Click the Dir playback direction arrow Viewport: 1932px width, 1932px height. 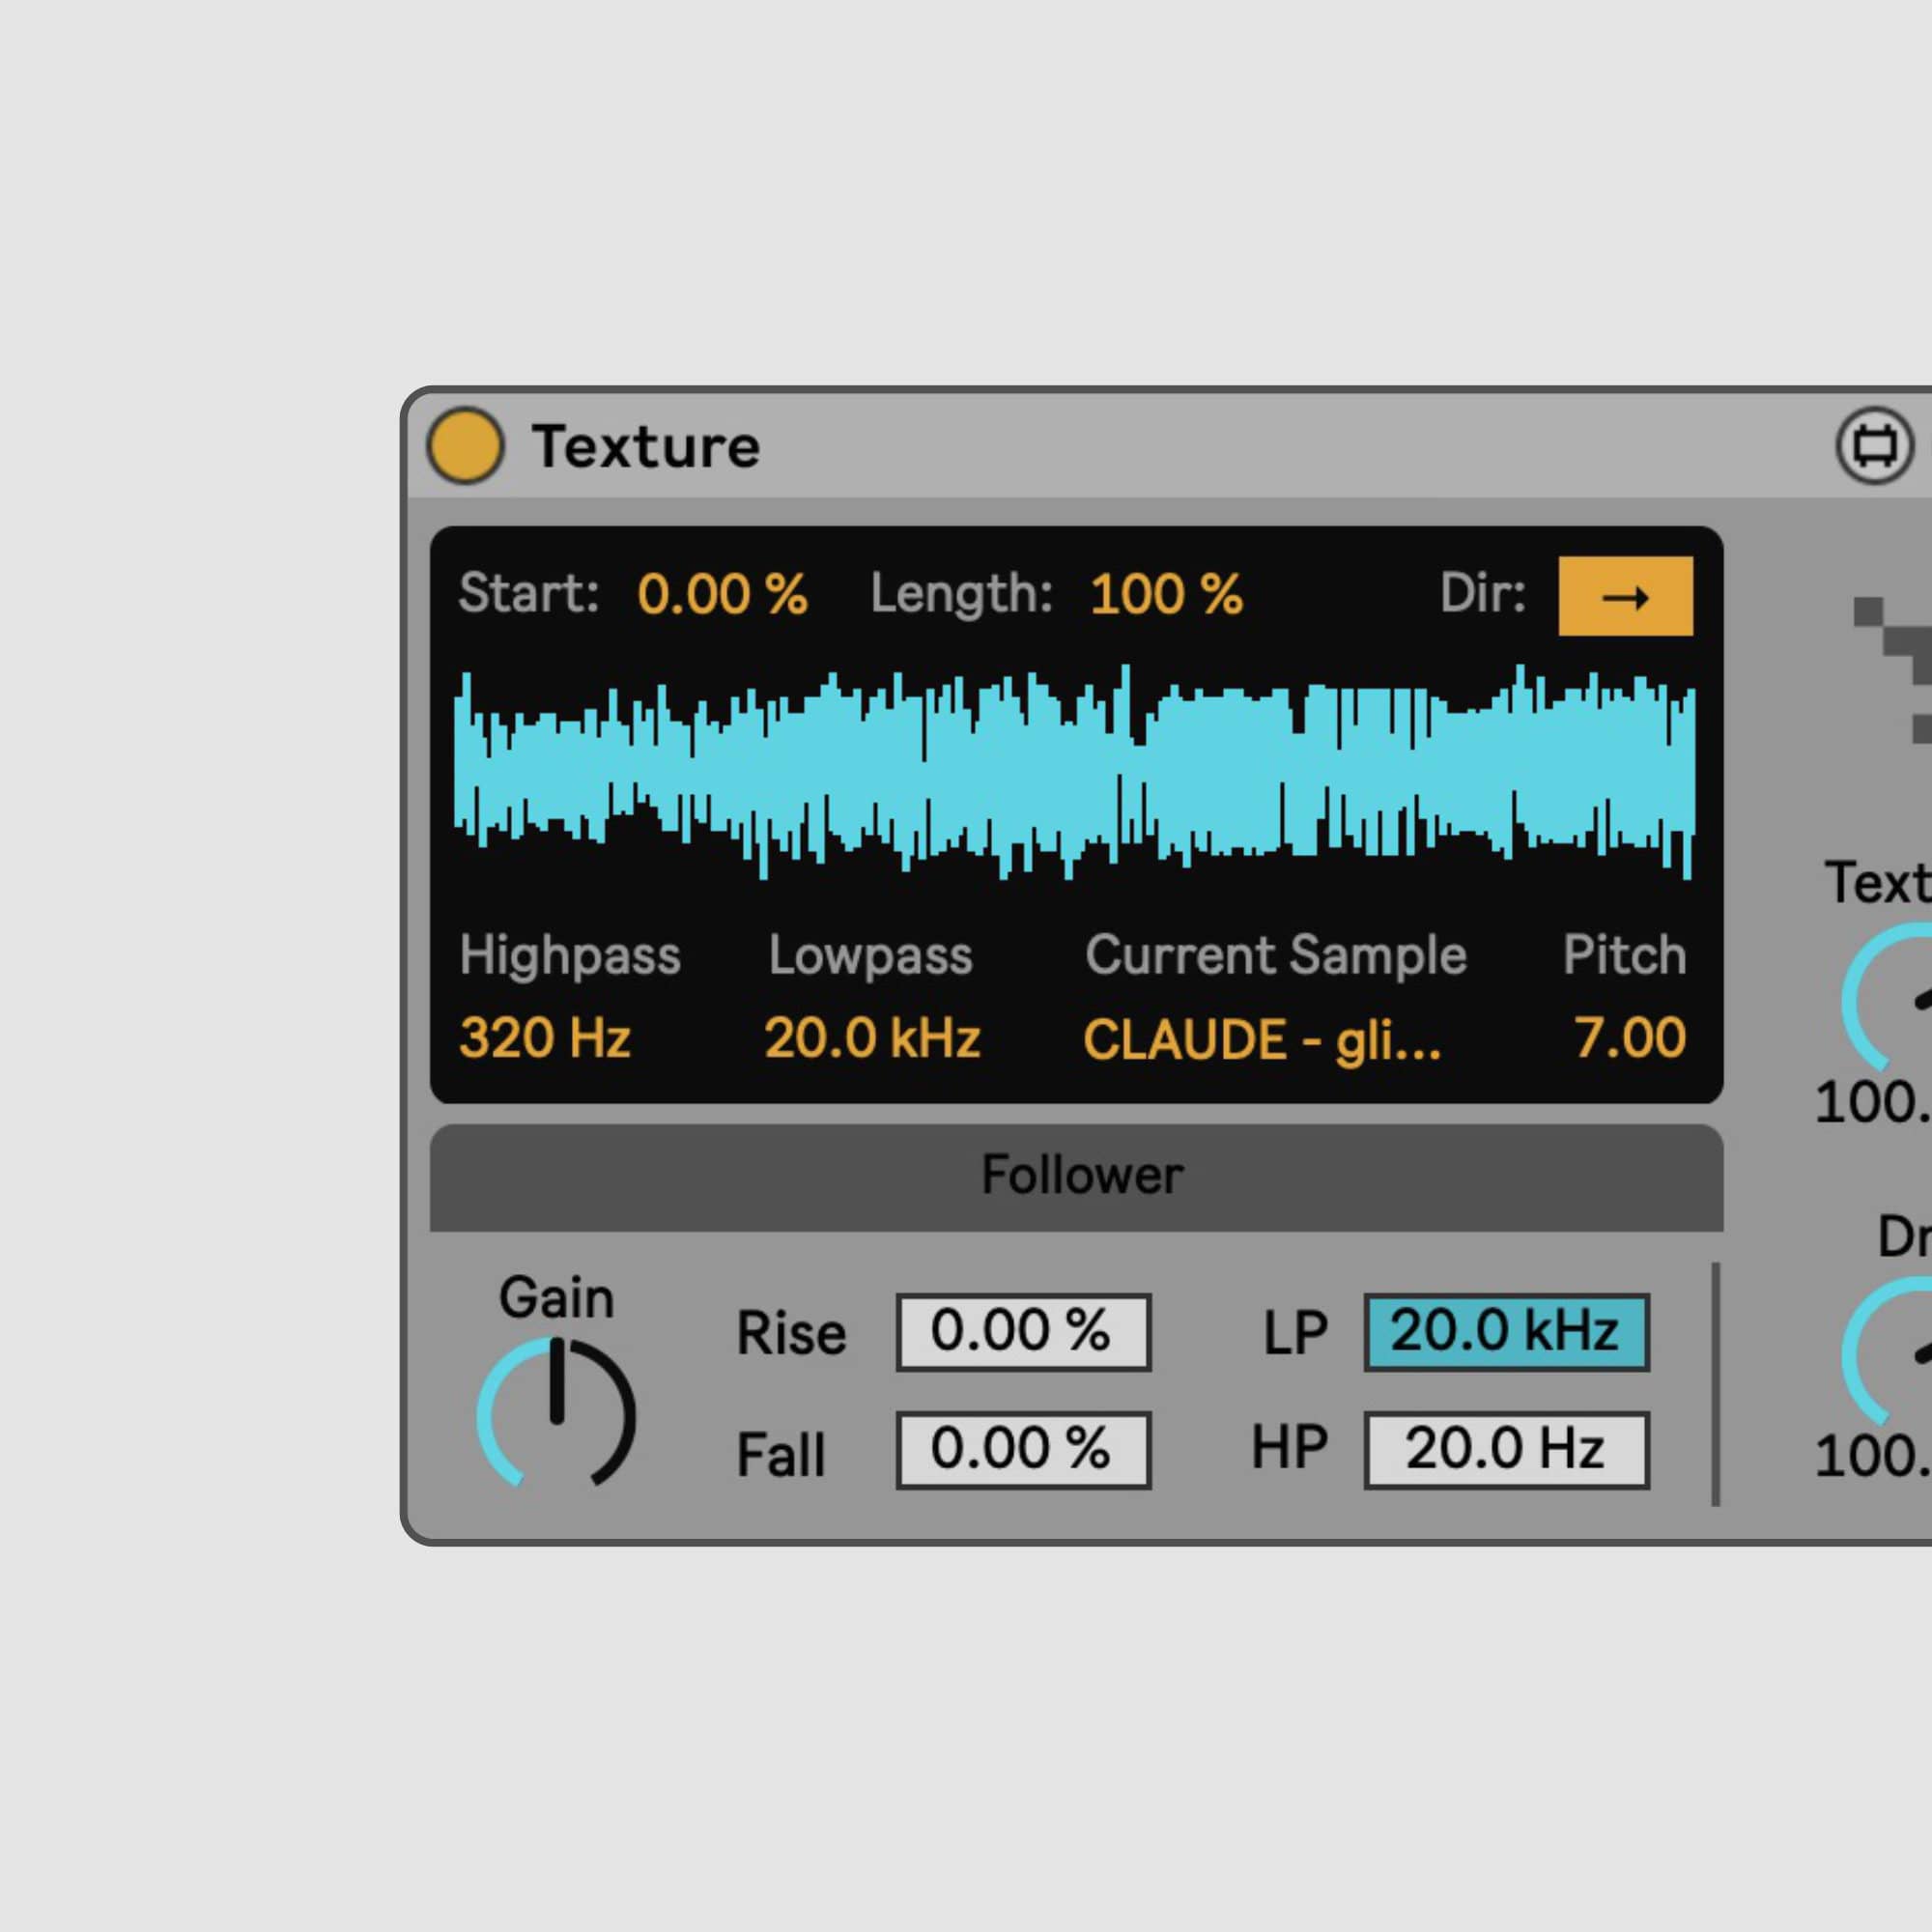1624,597
